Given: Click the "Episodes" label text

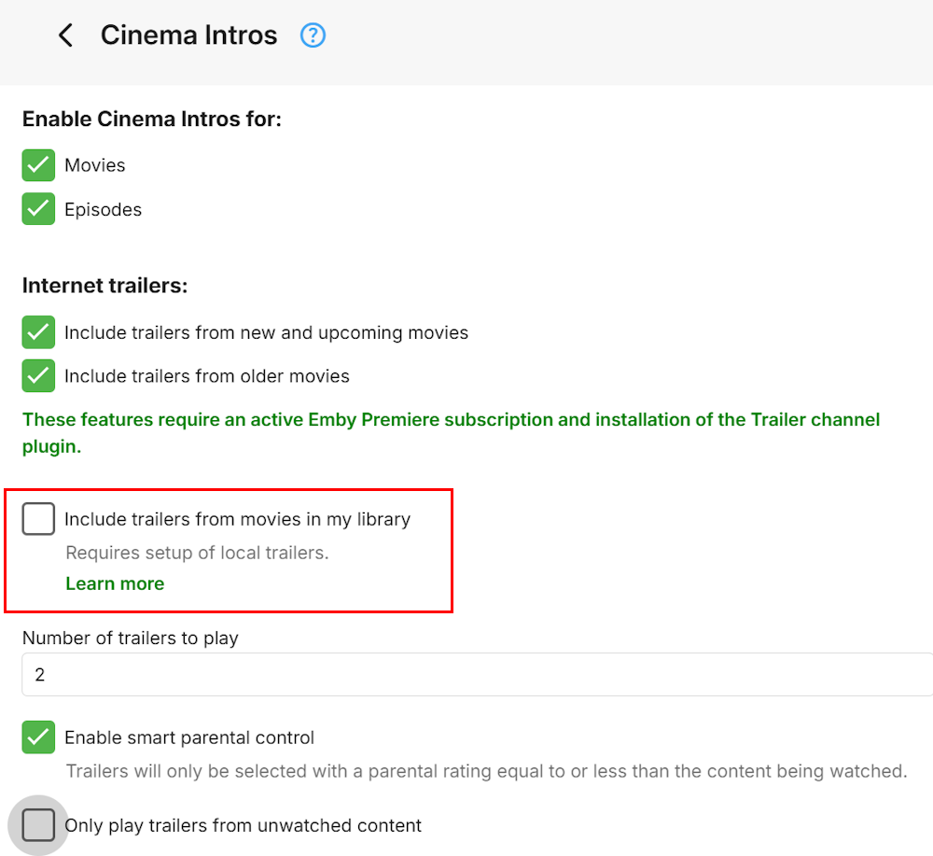Looking at the screenshot, I should (x=103, y=209).
